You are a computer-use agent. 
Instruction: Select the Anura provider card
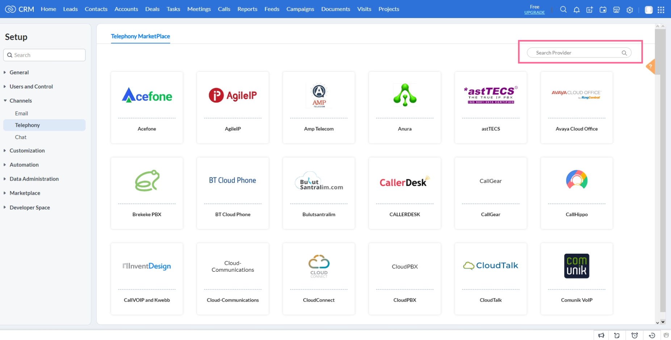pyautogui.click(x=405, y=107)
